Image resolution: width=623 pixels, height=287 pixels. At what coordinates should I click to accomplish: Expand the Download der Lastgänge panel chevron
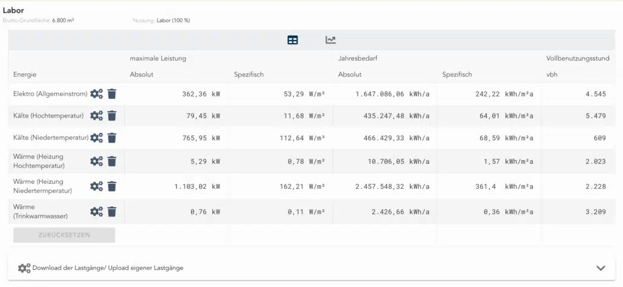(x=600, y=268)
